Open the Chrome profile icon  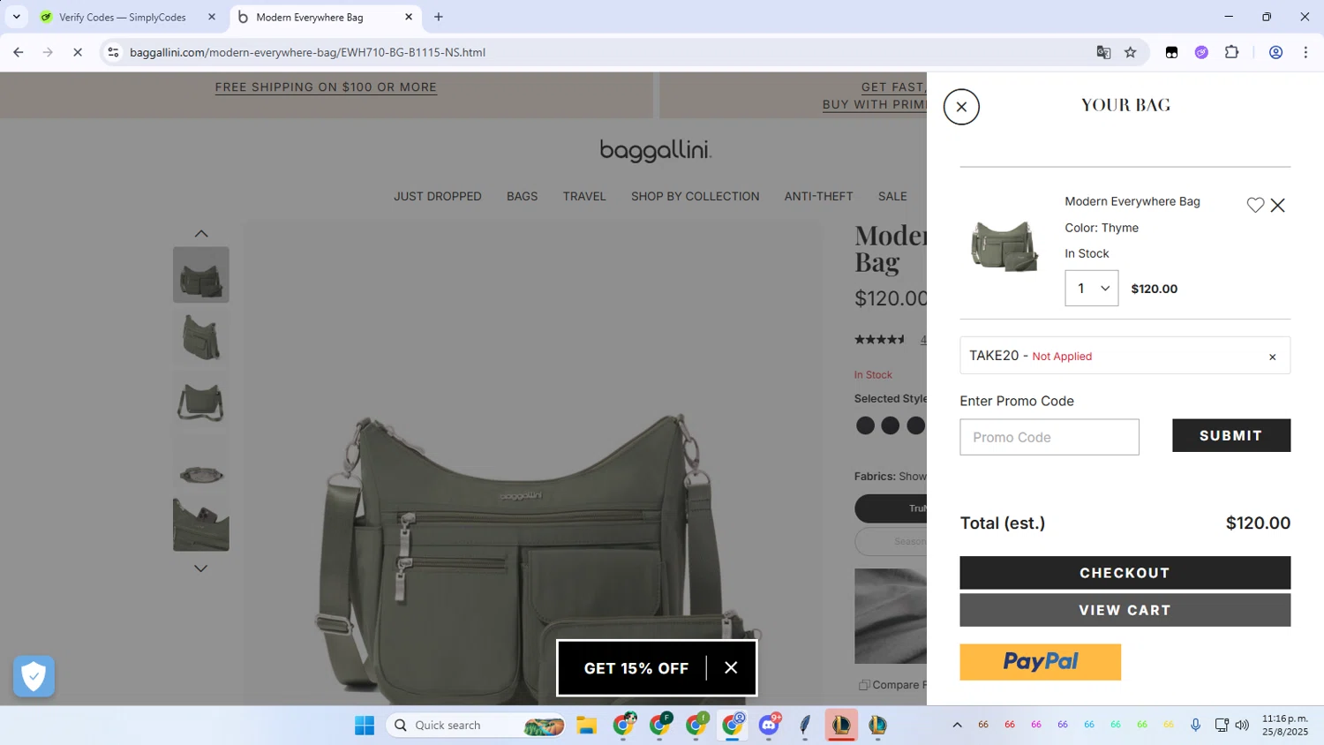coord(1275,52)
